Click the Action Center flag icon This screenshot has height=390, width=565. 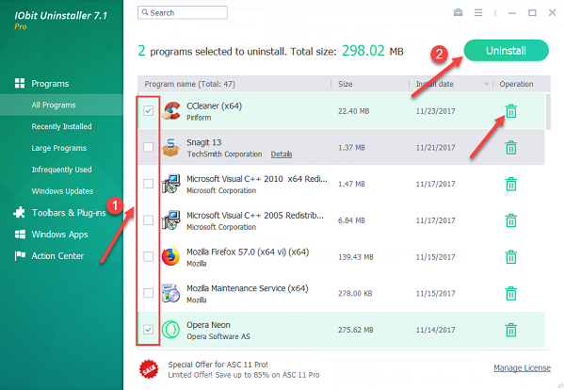pos(20,255)
